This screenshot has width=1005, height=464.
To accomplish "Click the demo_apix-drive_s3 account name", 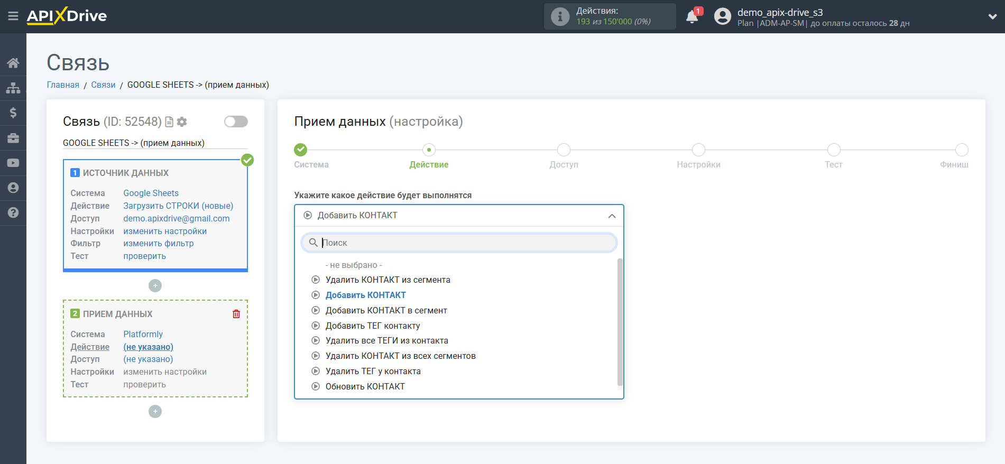I will (x=780, y=12).
